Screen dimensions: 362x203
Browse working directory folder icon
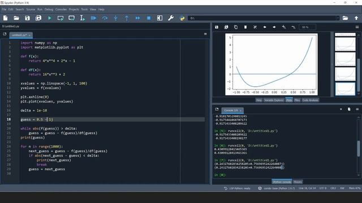pyautogui.click(x=345, y=18)
